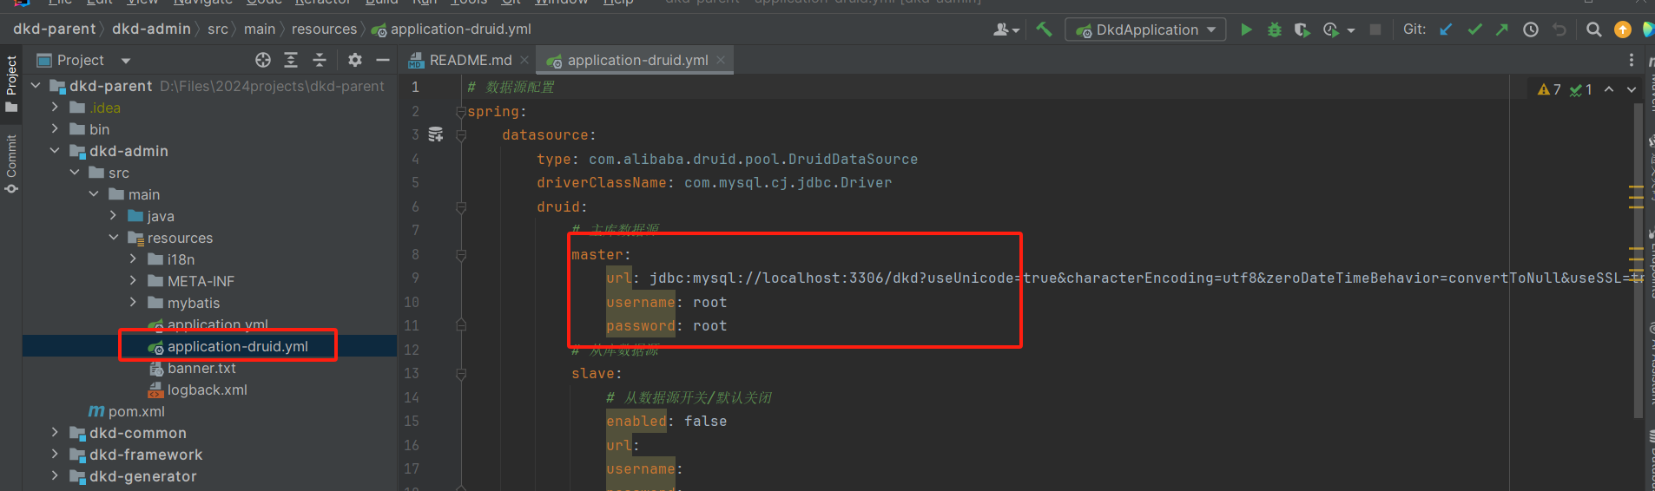Run DkdApplication with the green play button
This screenshot has height=491, width=1655.
[1246, 29]
